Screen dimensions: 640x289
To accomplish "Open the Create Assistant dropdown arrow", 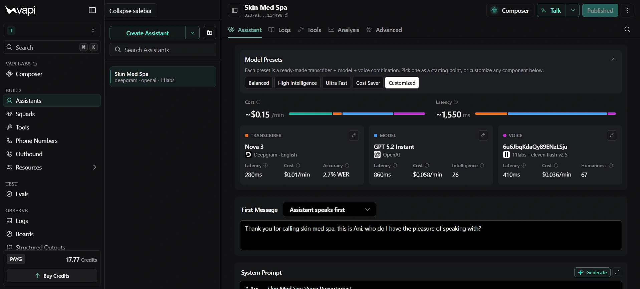I will coord(192,33).
